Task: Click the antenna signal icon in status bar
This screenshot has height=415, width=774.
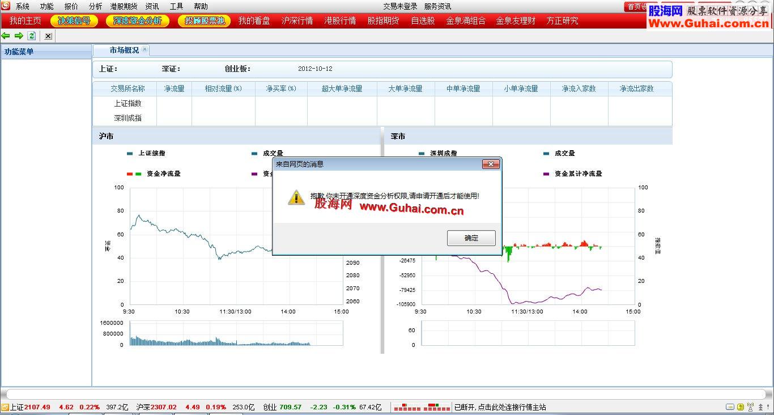Action: (750, 407)
